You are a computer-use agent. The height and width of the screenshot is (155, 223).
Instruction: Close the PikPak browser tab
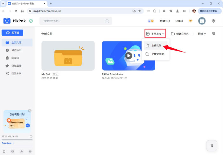point(44,4)
